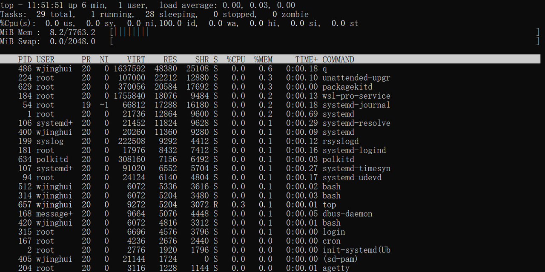The image size is (545, 272).
Task: Click the message+ user entry
Action: click(x=54, y=214)
